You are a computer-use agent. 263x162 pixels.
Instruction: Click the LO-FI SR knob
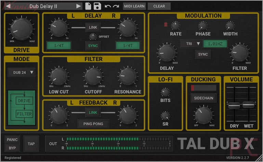click(x=165, y=116)
